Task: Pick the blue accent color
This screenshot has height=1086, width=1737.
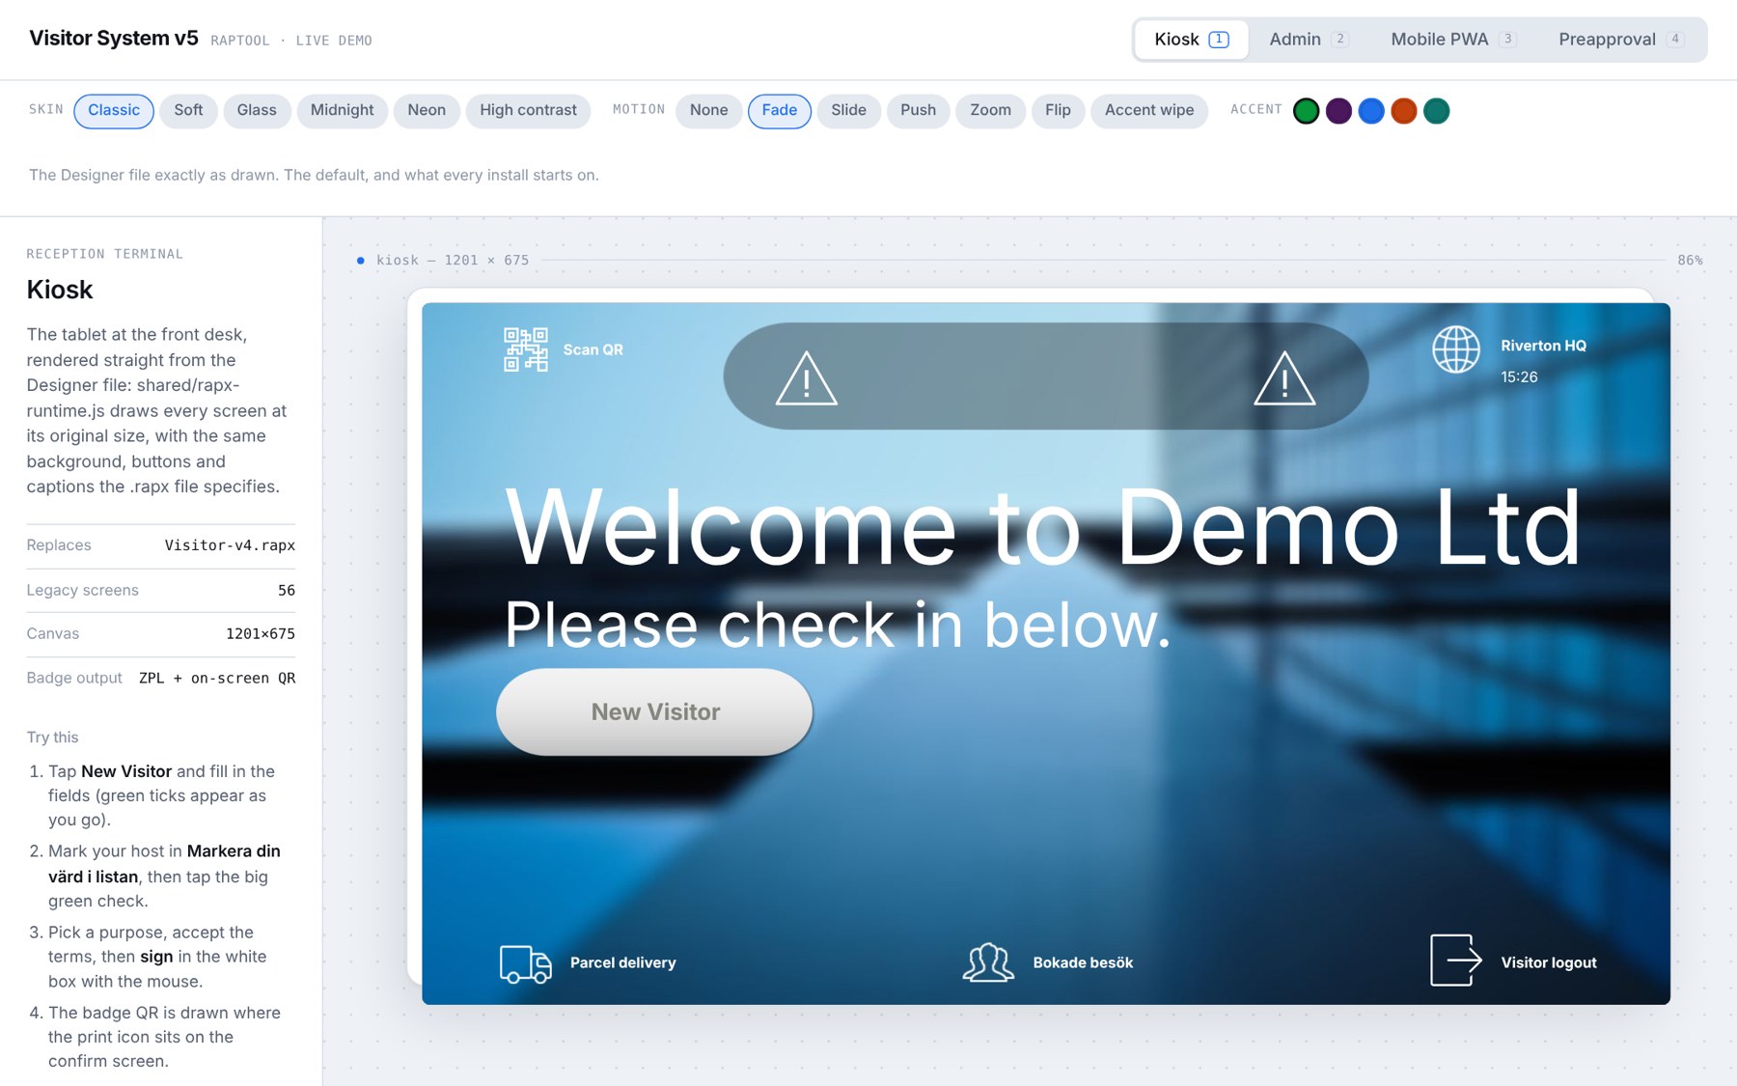Action: 1371,111
